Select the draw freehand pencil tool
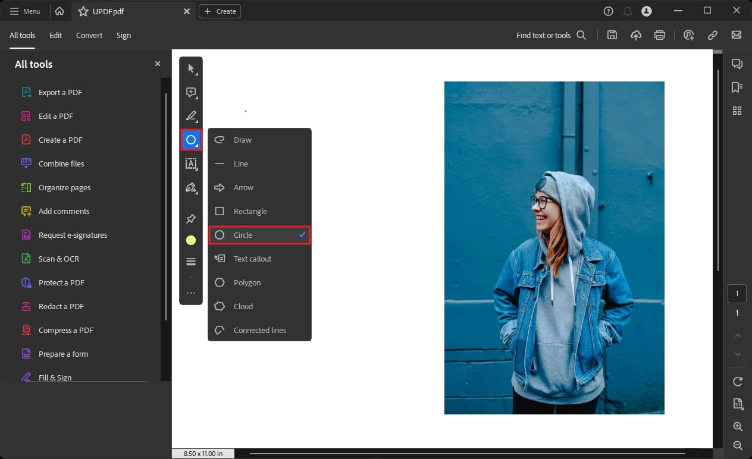 tap(191, 187)
